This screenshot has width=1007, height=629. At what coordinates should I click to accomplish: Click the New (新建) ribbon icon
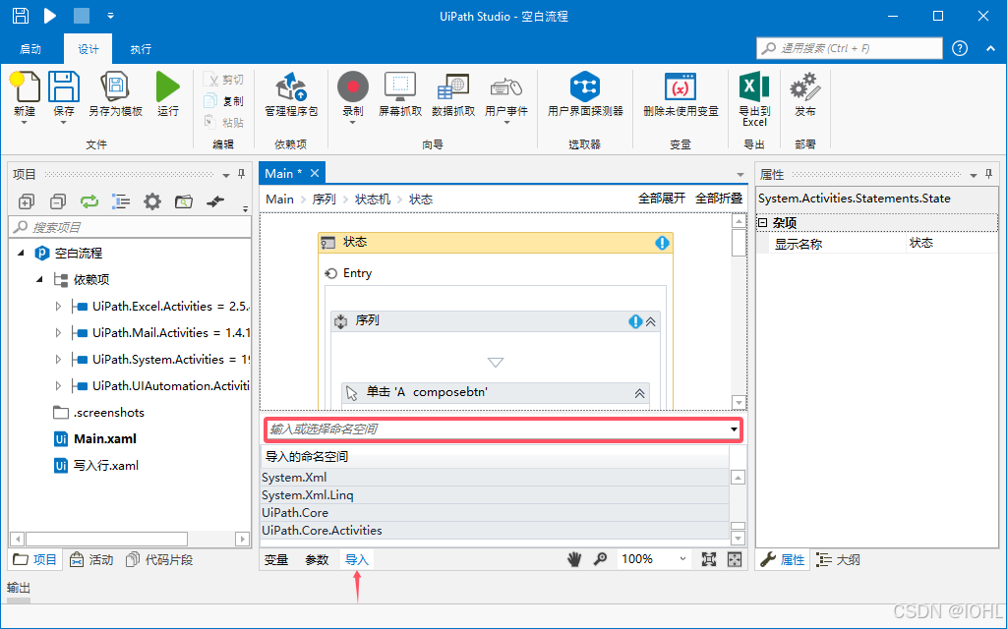[25, 87]
